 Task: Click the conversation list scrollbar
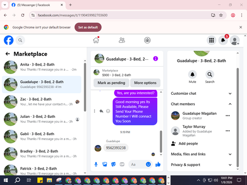[x=85, y=87]
